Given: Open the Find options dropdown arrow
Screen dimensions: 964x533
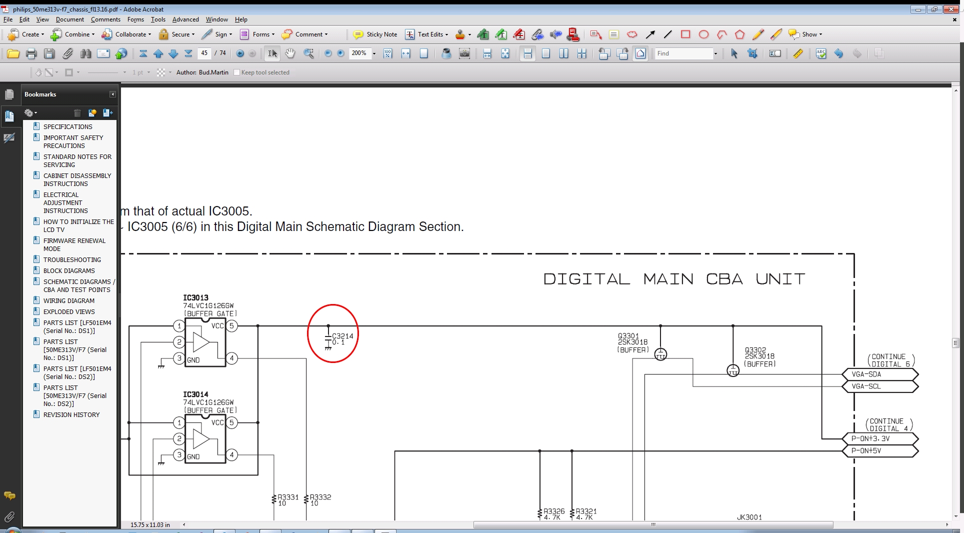Looking at the screenshot, I should (715, 53).
